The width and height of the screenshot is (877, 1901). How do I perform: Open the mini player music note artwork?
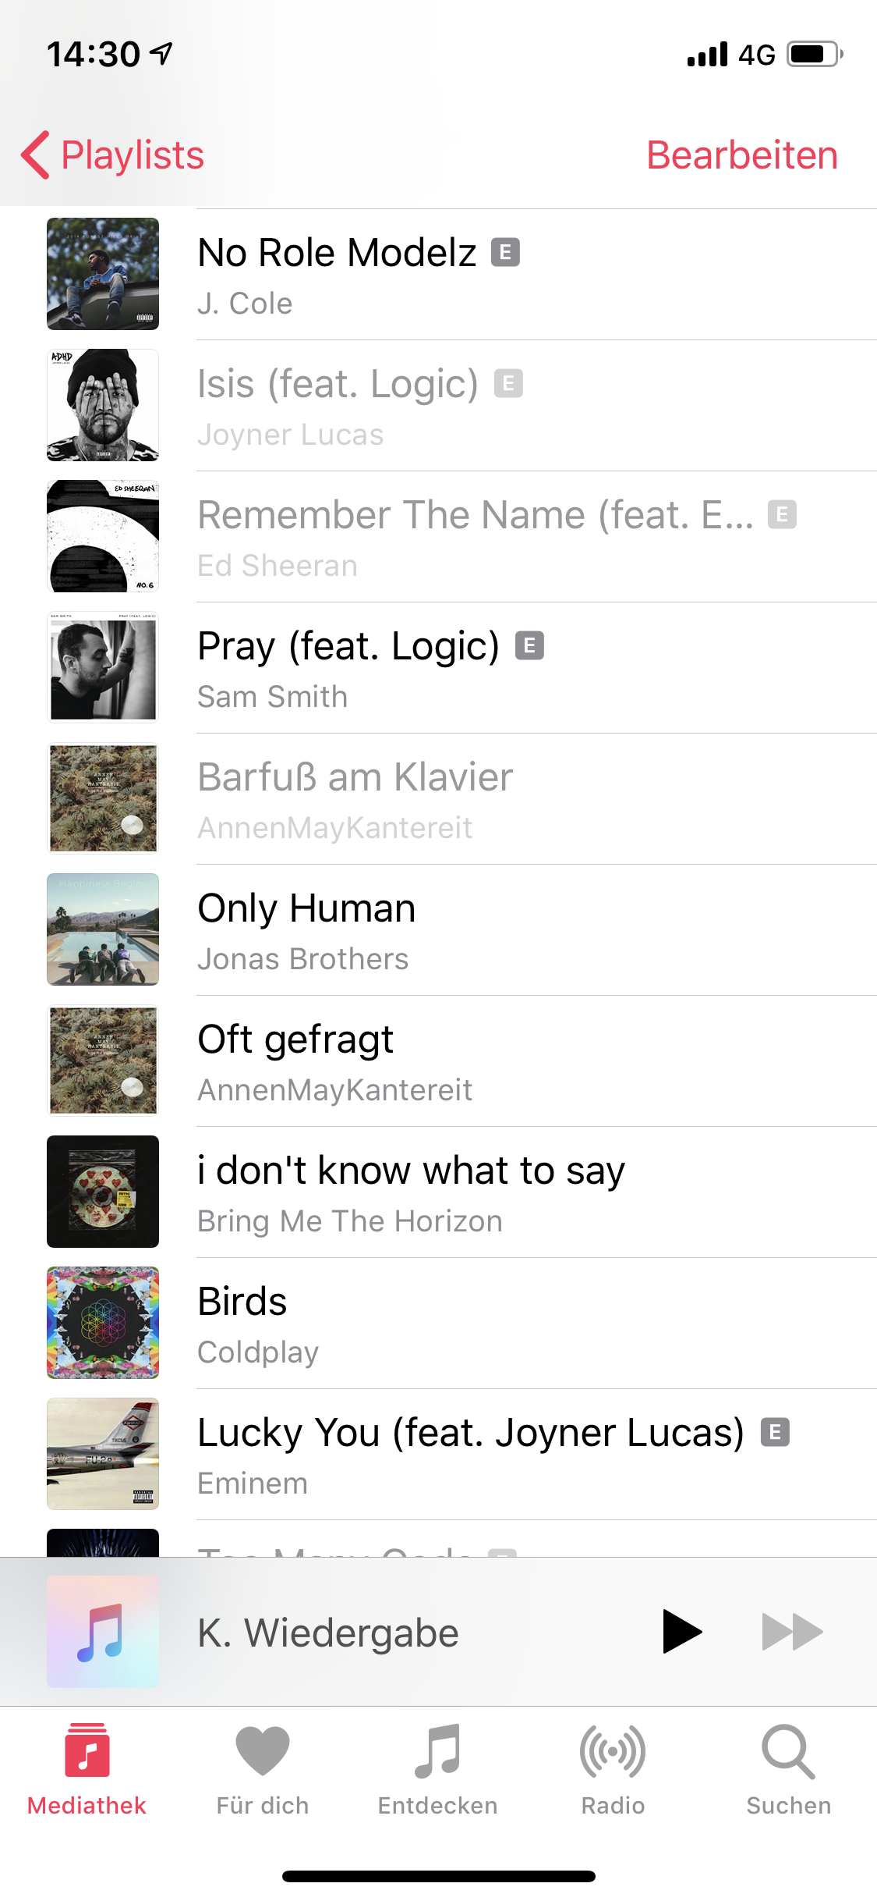tap(103, 1632)
